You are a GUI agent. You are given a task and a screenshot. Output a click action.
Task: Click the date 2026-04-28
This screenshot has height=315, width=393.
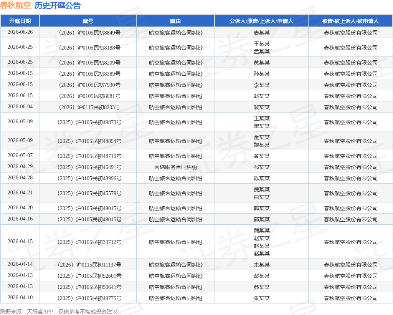pos(20,177)
